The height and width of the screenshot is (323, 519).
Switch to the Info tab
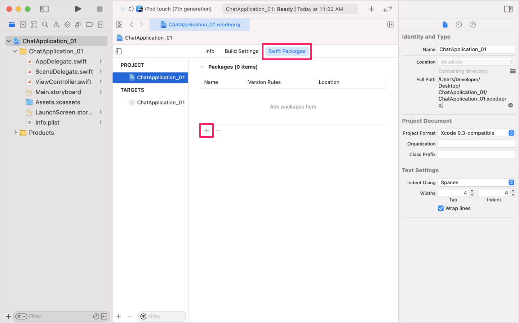point(210,51)
